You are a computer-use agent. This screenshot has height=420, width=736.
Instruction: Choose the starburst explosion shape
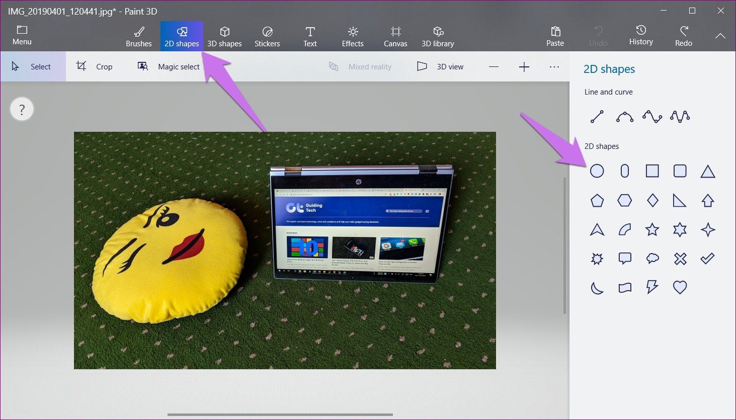[597, 258]
